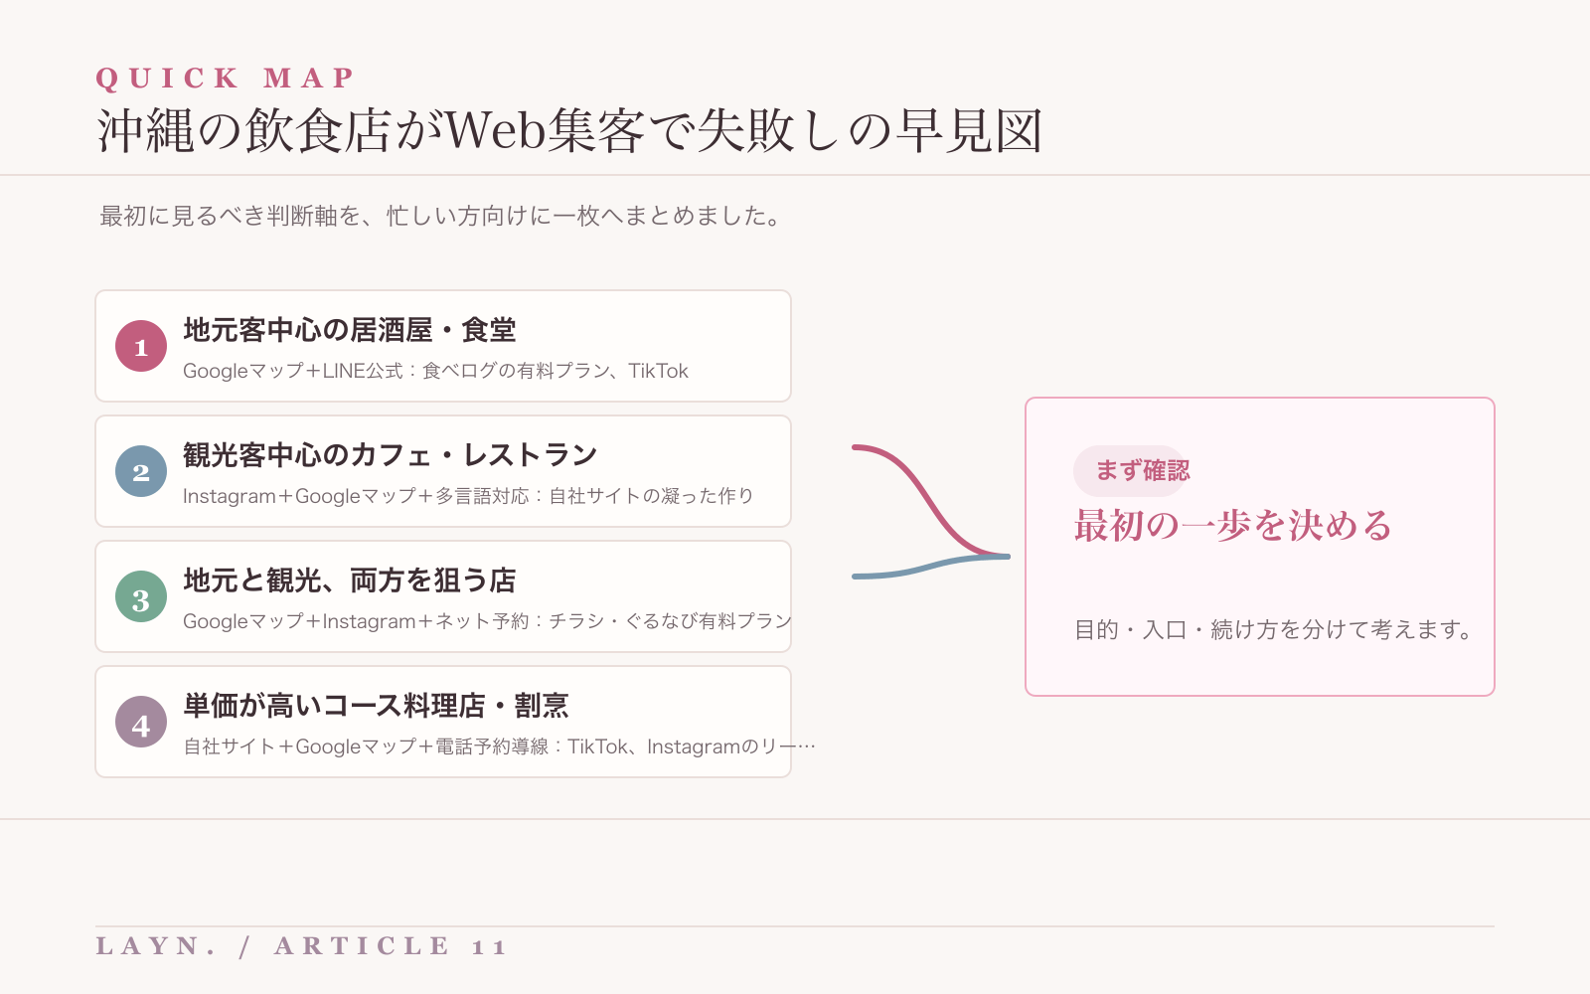Select the 地元客中心の居酒屋・食堂 heading
This screenshot has height=994, width=1590.
(350, 330)
